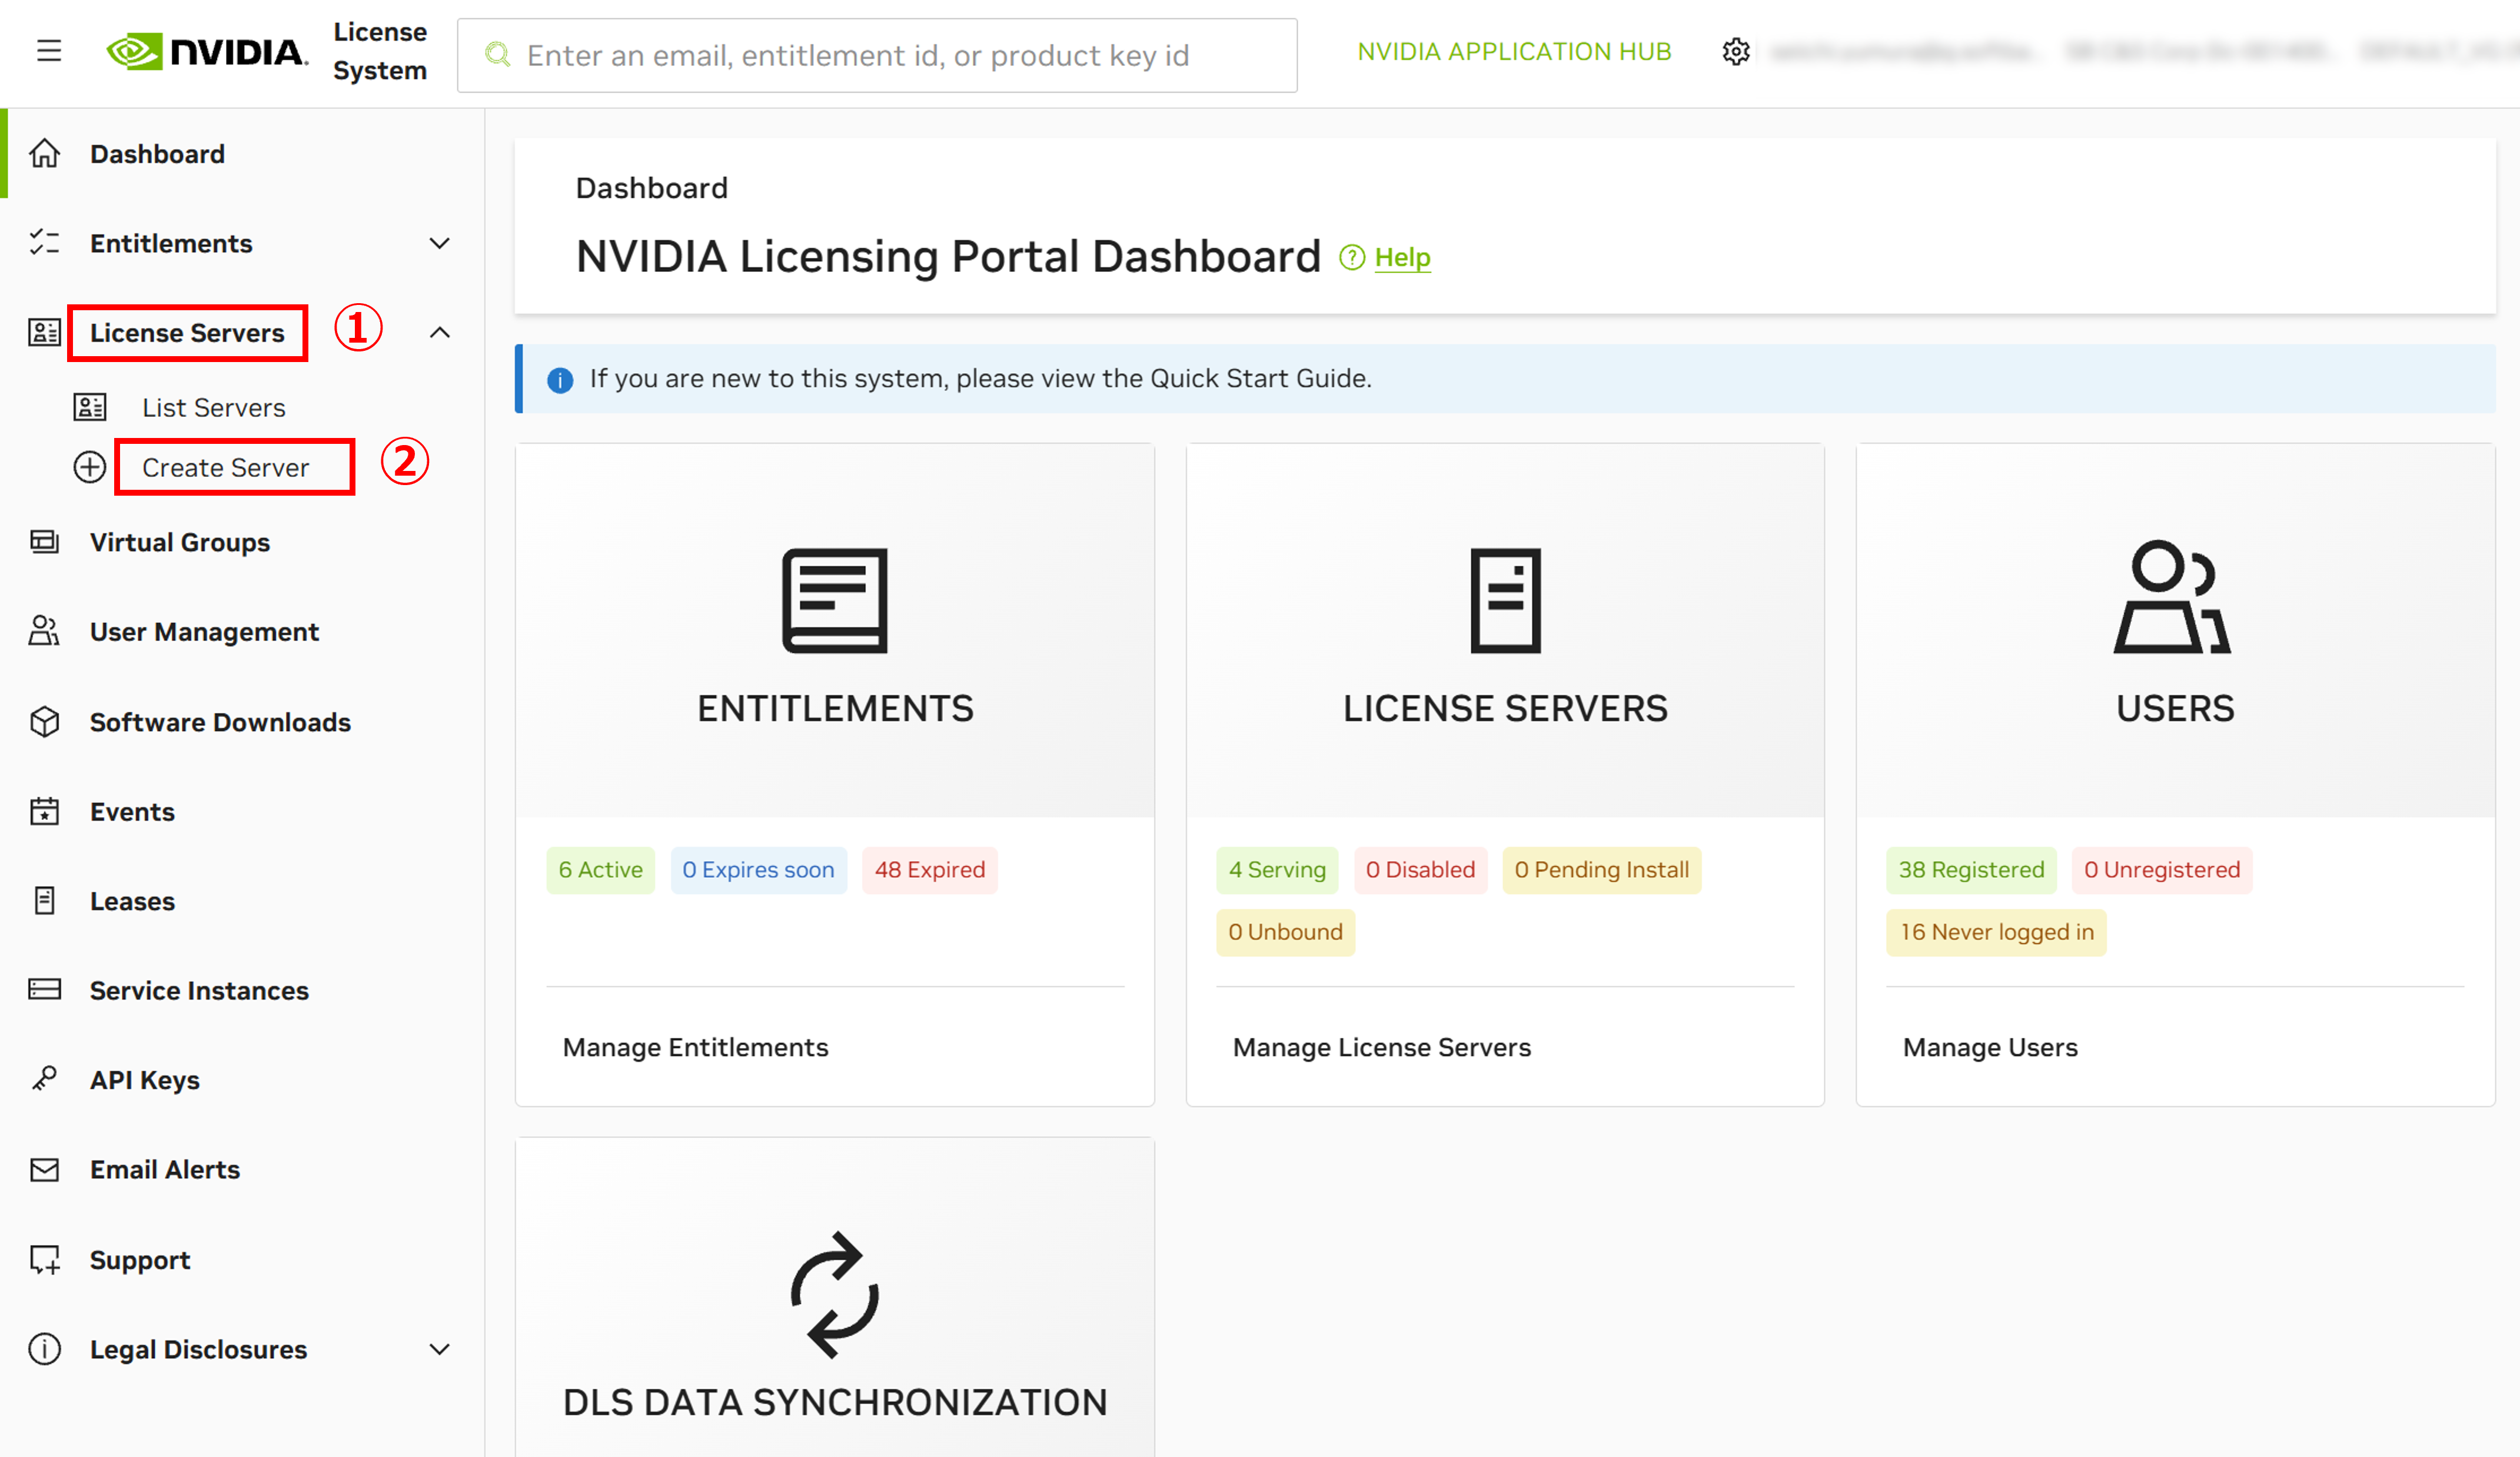The height and width of the screenshot is (1457, 2520).
Task: Open the Events page
Action: tap(132, 811)
